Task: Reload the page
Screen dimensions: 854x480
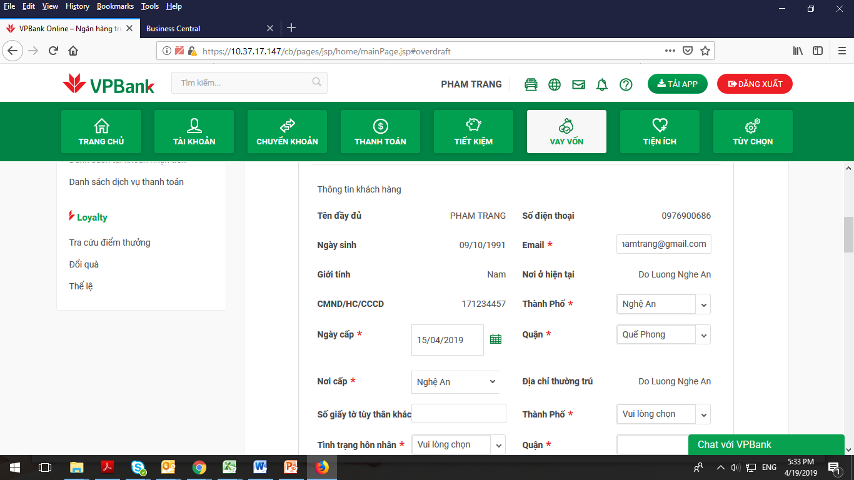Action: pos(53,51)
